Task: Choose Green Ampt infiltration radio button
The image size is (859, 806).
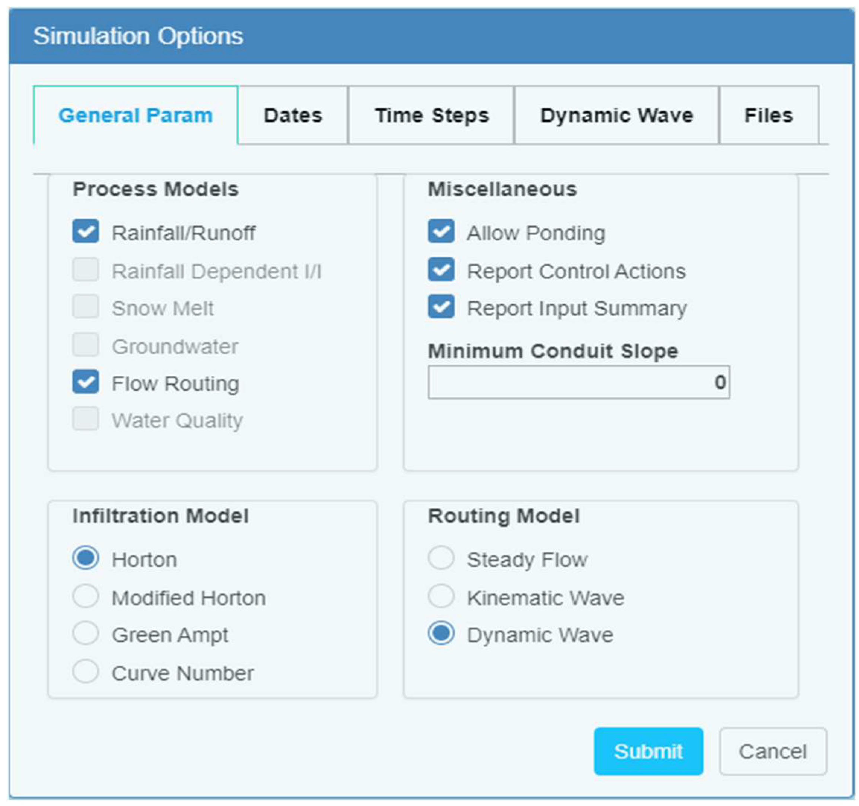Action: point(86,634)
